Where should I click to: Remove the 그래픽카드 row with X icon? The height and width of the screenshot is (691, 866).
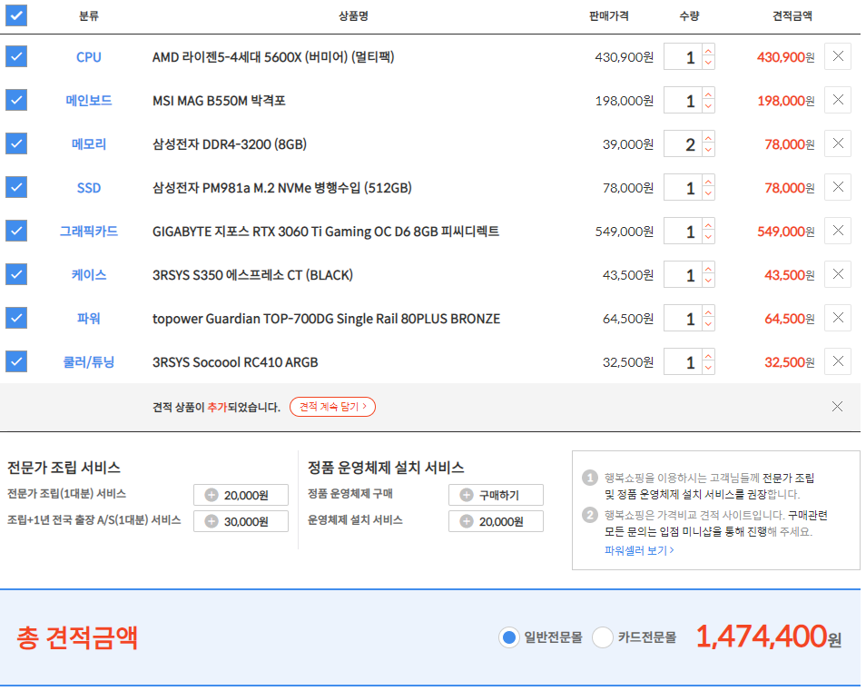tap(837, 231)
